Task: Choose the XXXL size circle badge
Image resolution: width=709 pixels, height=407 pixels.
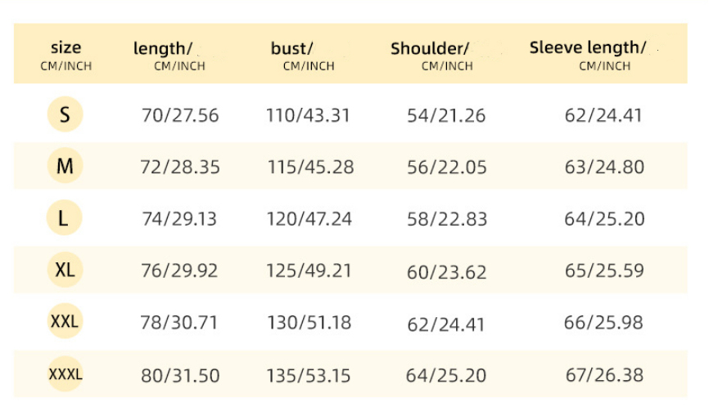Action: coord(65,375)
